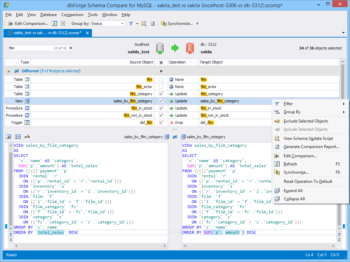
Task: Open the Filter submenu in context menu
Action: point(310,104)
